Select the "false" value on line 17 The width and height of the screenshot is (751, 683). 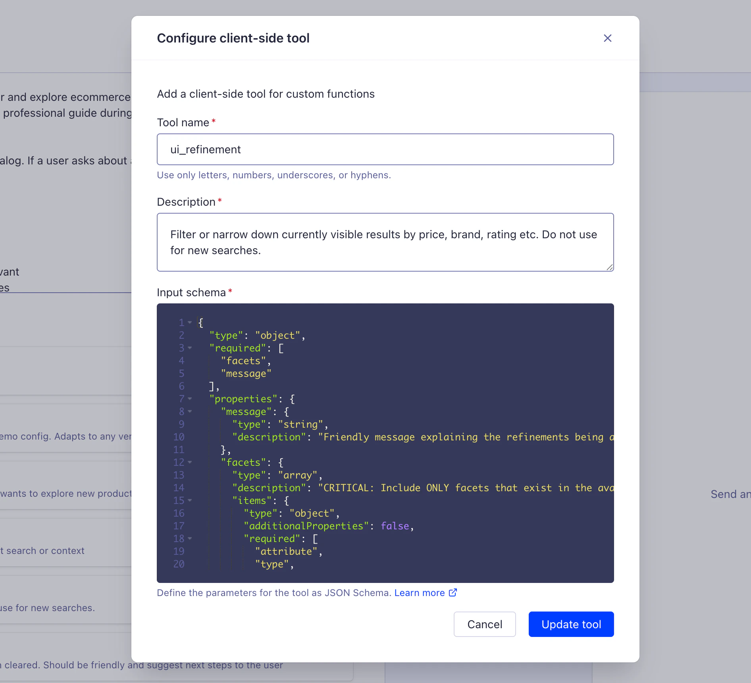(x=395, y=526)
